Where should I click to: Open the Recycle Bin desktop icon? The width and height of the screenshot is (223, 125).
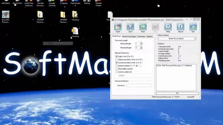tap(17, 2)
